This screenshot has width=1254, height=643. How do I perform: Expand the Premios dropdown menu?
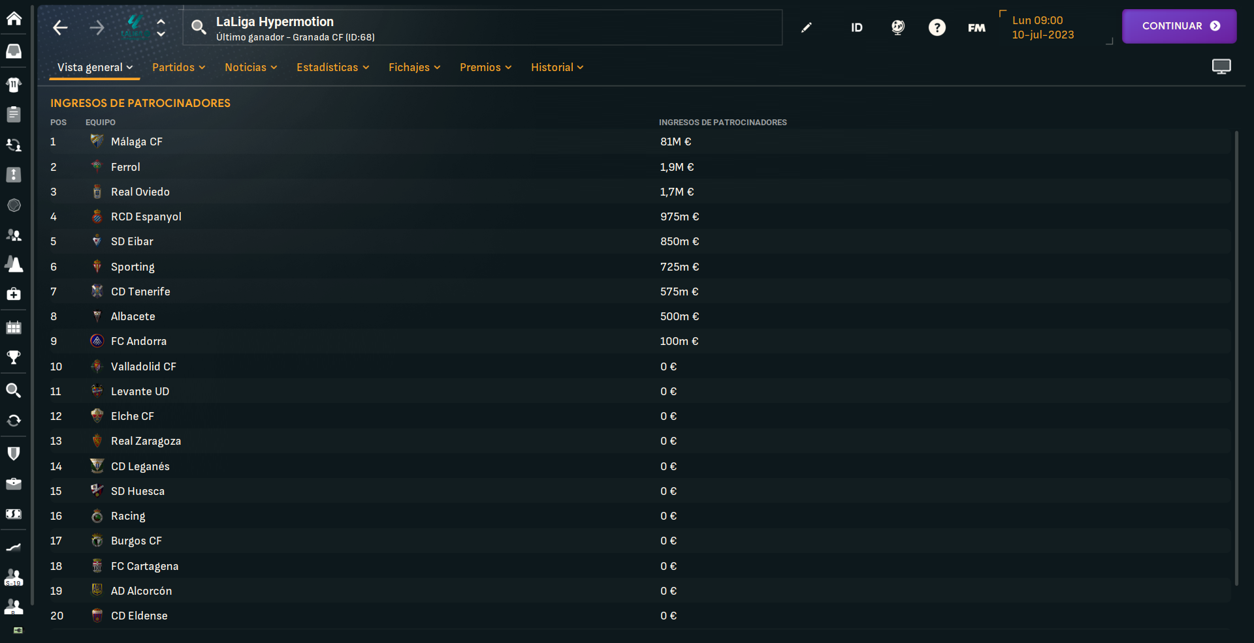coord(485,67)
